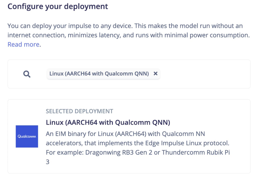The height and width of the screenshot is (181, 258).
Task: Click the 'Thundercomm Rubik Pi' example text
Action: tap(200, 152)
